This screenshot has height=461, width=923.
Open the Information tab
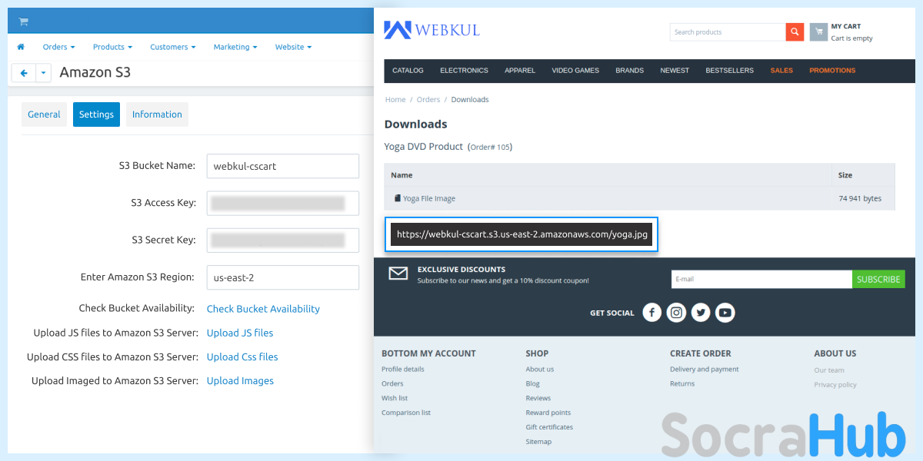[157, 114]
